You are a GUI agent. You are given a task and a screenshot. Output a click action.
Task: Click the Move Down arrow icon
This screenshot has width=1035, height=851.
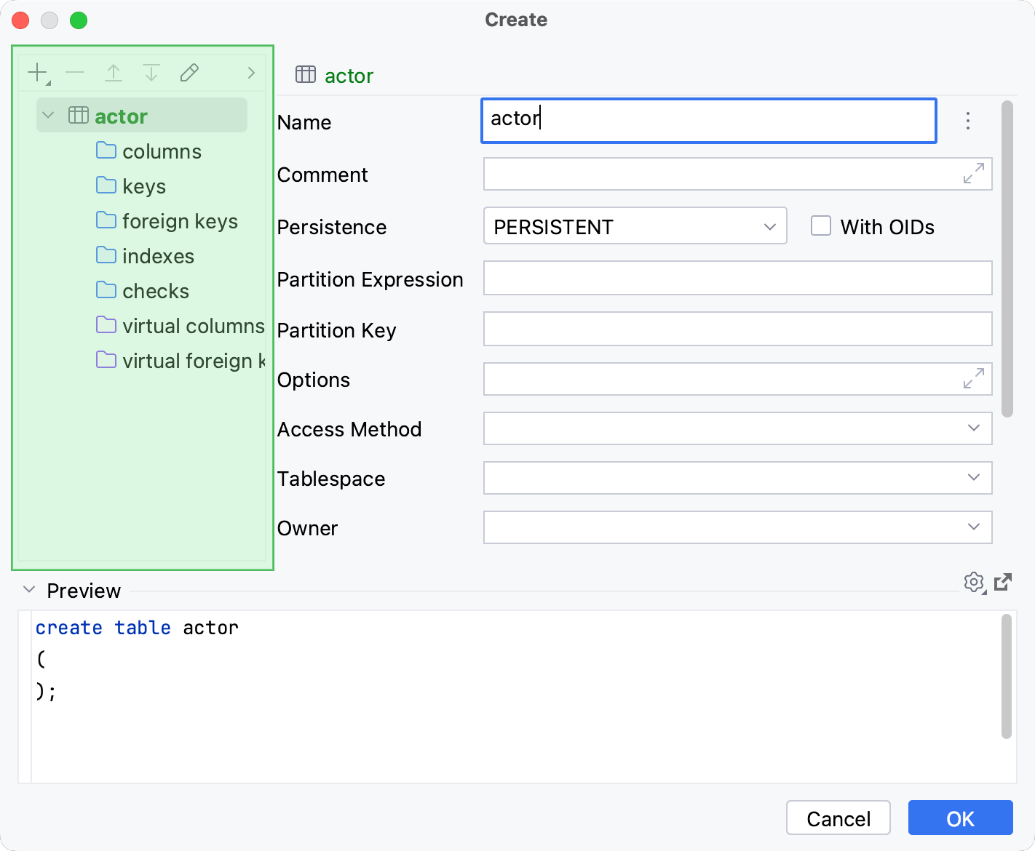[151, 72]
